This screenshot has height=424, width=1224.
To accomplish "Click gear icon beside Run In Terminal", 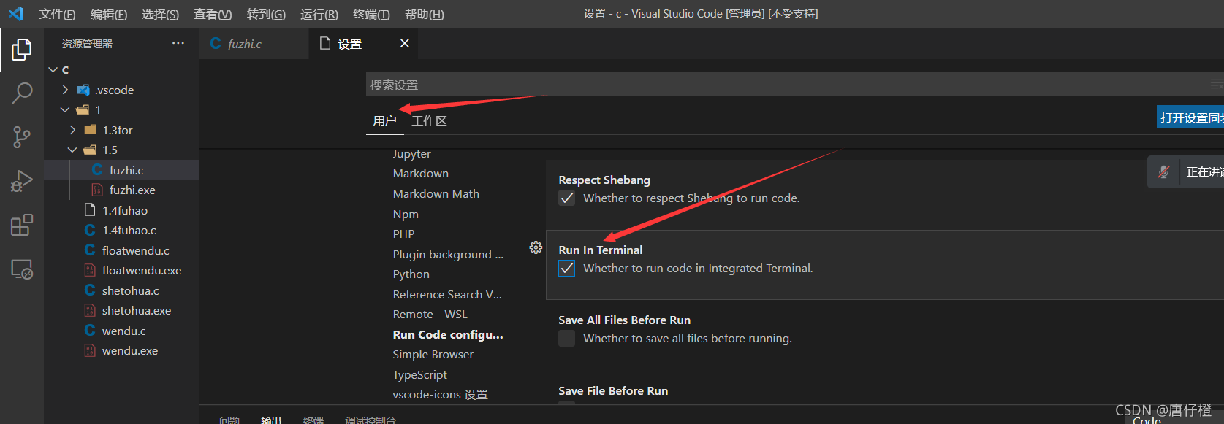I will tap(536, 247).
